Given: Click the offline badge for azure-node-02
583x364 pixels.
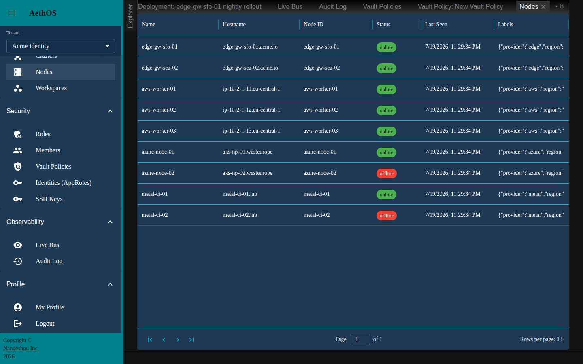Looking at the screenshot, I should (x=387, y=174).
